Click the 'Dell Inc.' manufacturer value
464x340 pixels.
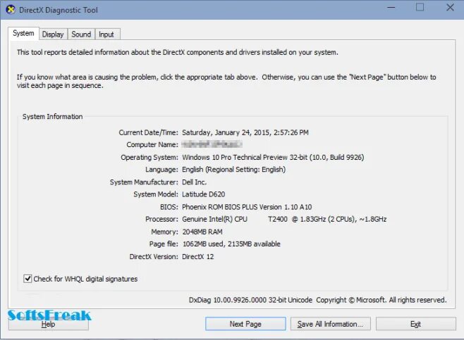coord(194,182)
